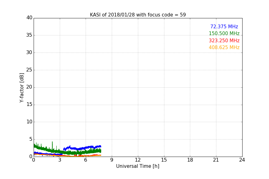Click the x-axis tick label 9
The image size is (269, 179).
pyautogui.click(x=112, y=160)
